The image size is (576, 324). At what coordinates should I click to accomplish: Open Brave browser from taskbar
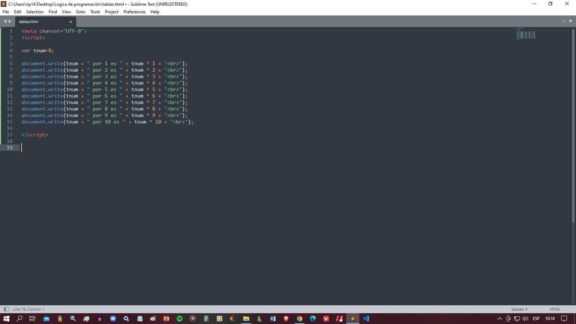point(286,319)
